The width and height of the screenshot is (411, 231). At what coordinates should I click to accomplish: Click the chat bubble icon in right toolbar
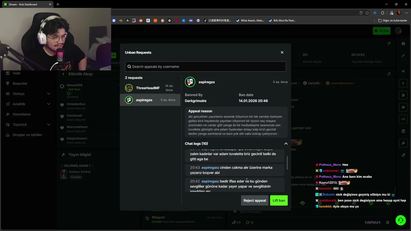tap(403, 107)
